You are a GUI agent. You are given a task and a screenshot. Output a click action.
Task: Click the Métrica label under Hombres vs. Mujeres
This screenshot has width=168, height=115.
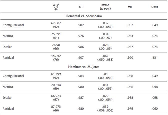[8, 87]
